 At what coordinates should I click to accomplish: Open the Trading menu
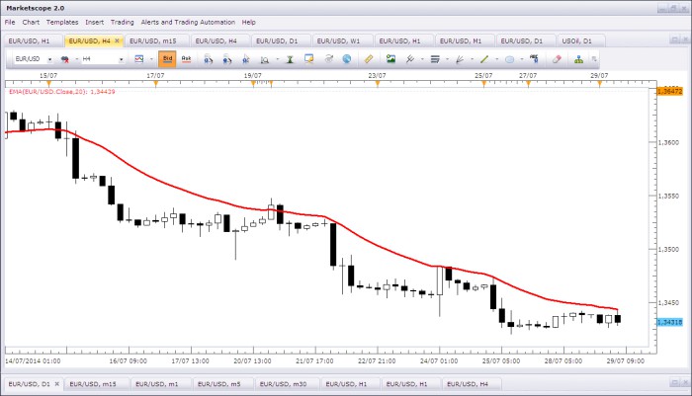(x=123, y=22)
